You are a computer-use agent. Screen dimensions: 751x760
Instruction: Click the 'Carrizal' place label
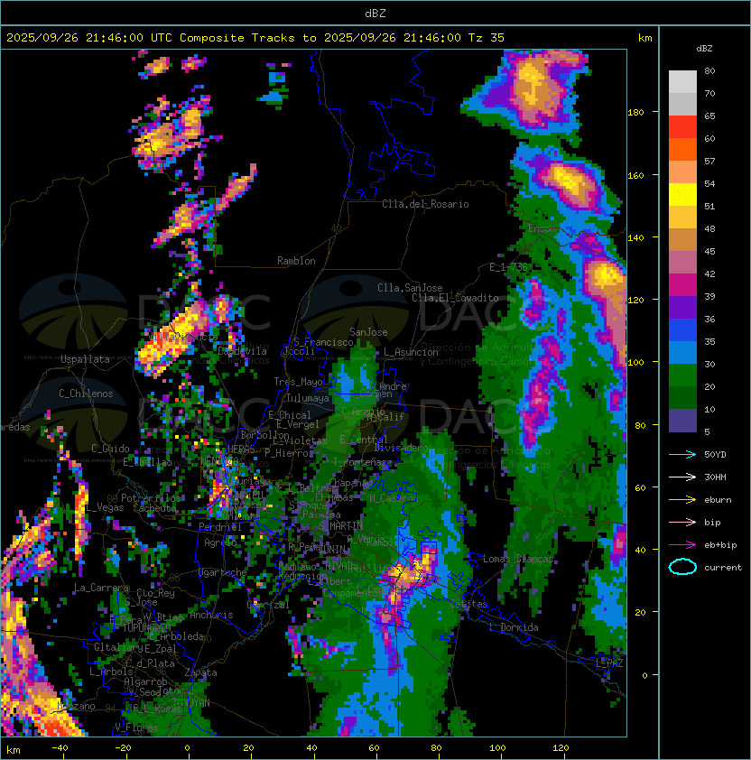268,605
